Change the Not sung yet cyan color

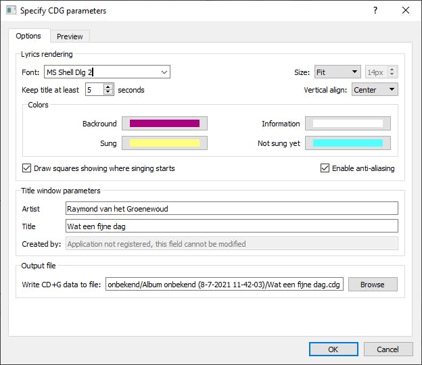(x=348, y=143)
